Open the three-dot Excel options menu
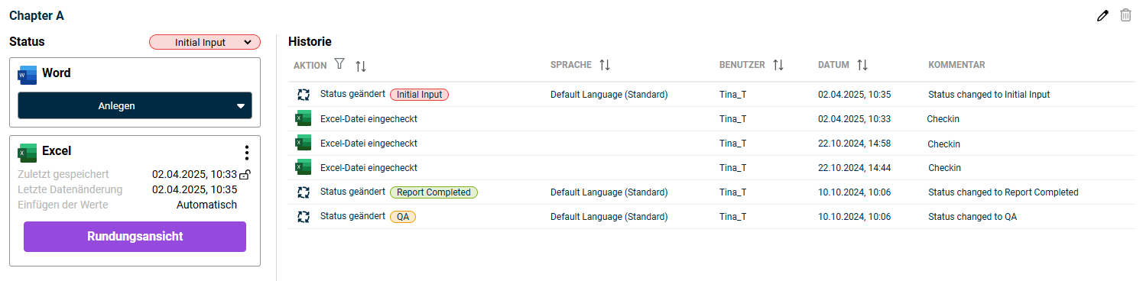 (246, 153)
